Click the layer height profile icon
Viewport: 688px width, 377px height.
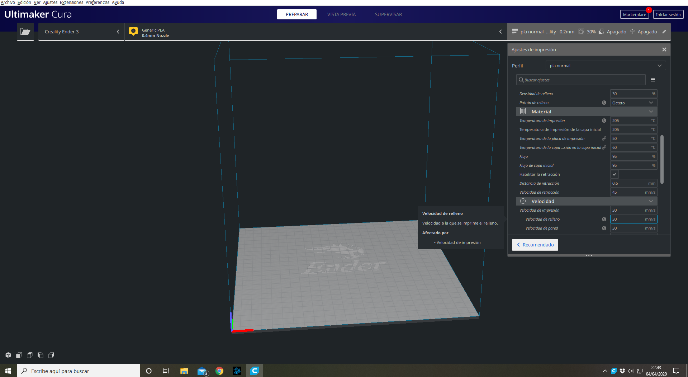[x=515, y=32]
